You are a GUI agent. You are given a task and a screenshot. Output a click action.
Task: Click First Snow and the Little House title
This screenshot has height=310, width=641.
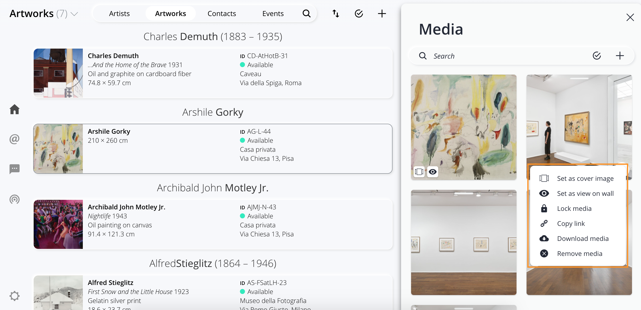pyautogui.click(x=130, y=292)
